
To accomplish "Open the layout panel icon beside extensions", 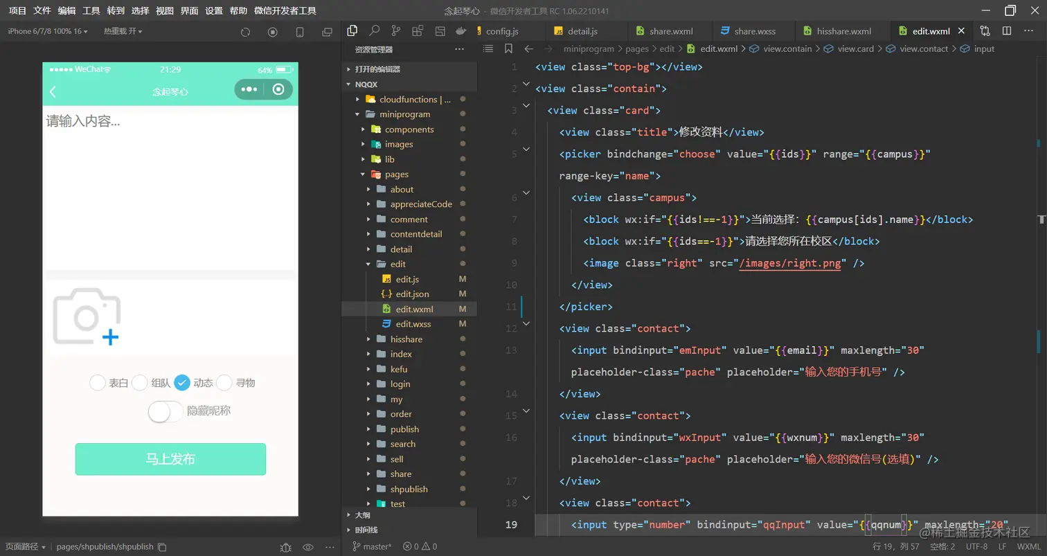I will coord(440,30).
